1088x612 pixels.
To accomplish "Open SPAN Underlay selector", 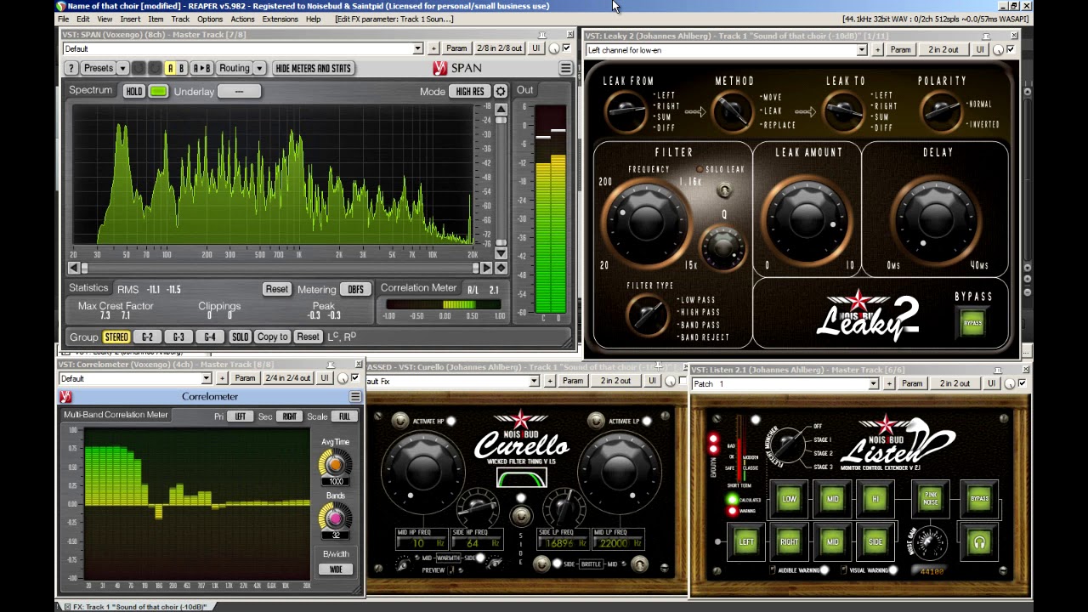I will tap(239, 91).
